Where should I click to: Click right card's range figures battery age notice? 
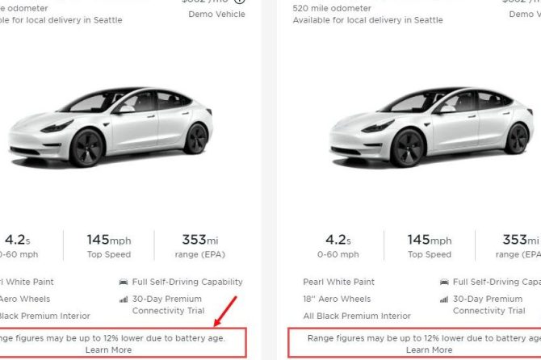coord(424,338)
